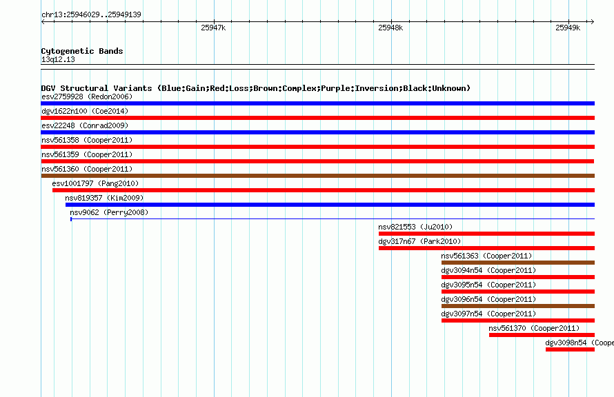Click the esv2759928 (Redon2006) variant label

(87, 96)
